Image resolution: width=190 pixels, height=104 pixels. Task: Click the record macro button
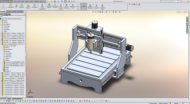134,4
